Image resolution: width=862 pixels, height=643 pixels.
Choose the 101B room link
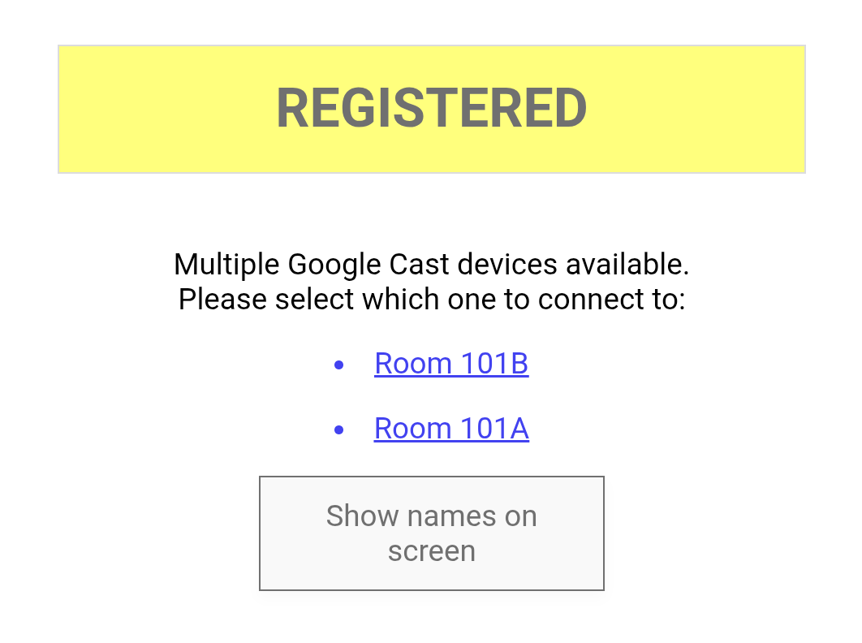click(451, 364)
